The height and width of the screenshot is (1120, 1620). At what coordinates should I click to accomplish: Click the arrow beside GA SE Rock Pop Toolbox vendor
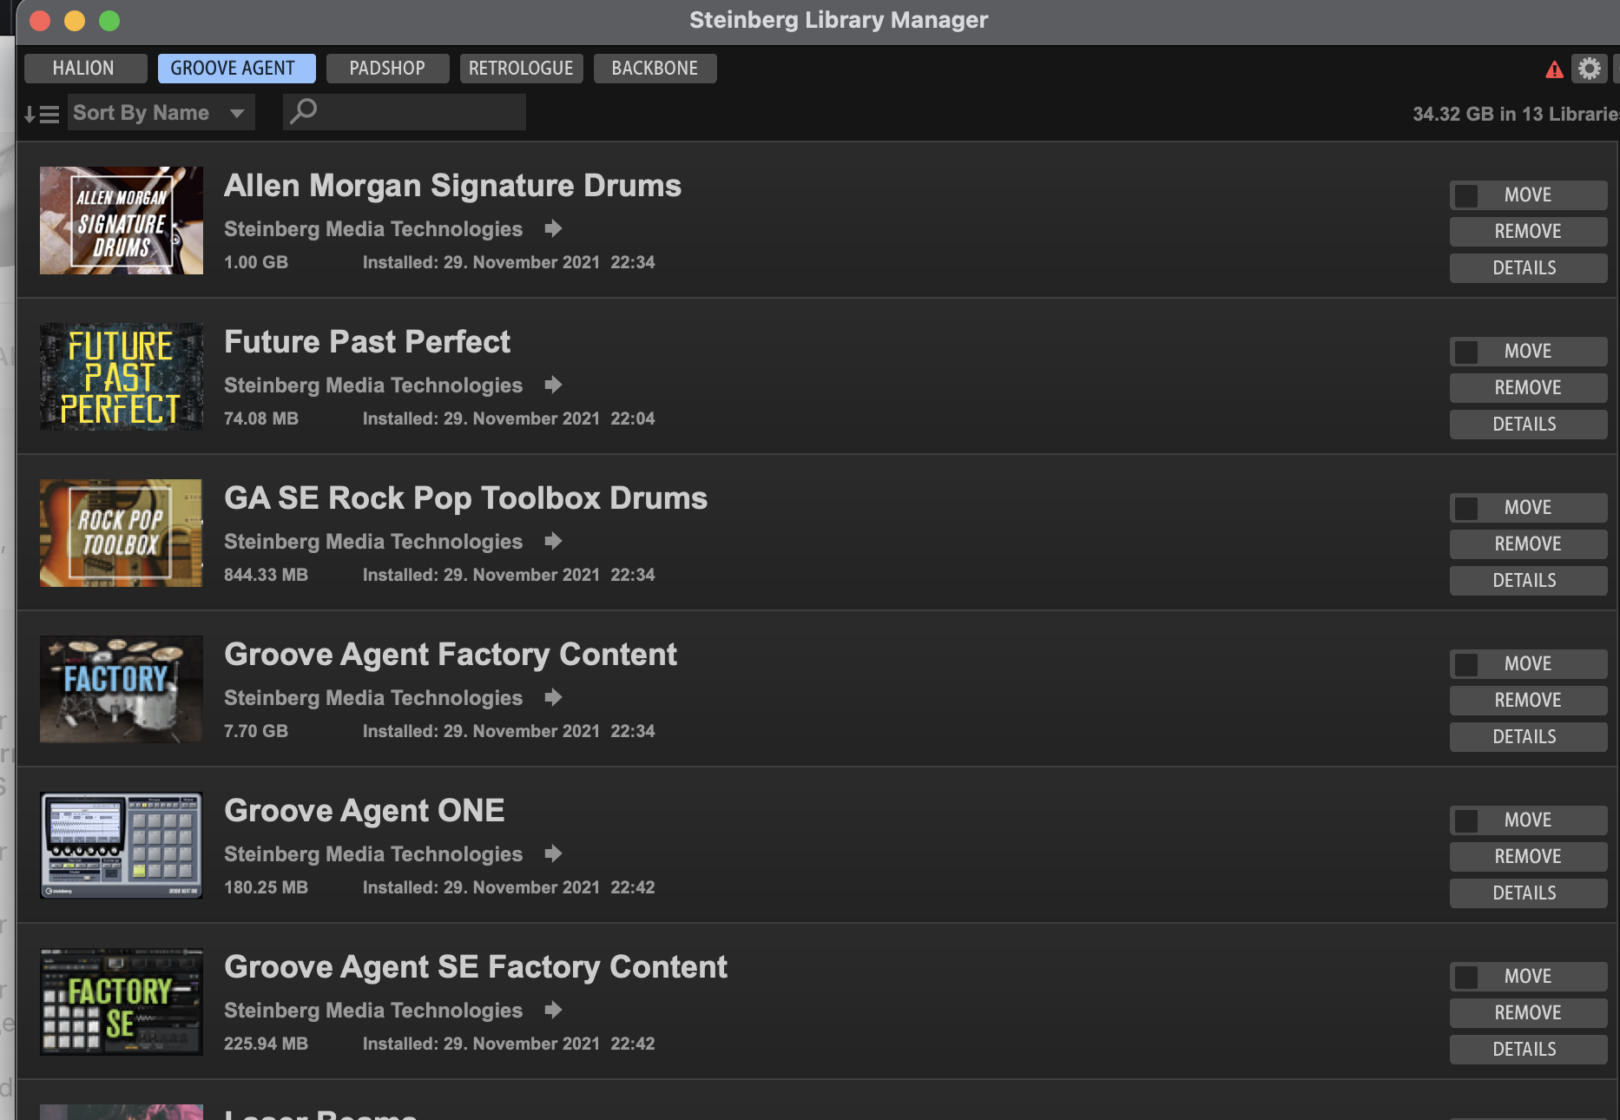point(553,541)
